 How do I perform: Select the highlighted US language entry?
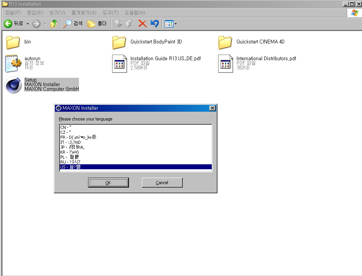point(135,167)
